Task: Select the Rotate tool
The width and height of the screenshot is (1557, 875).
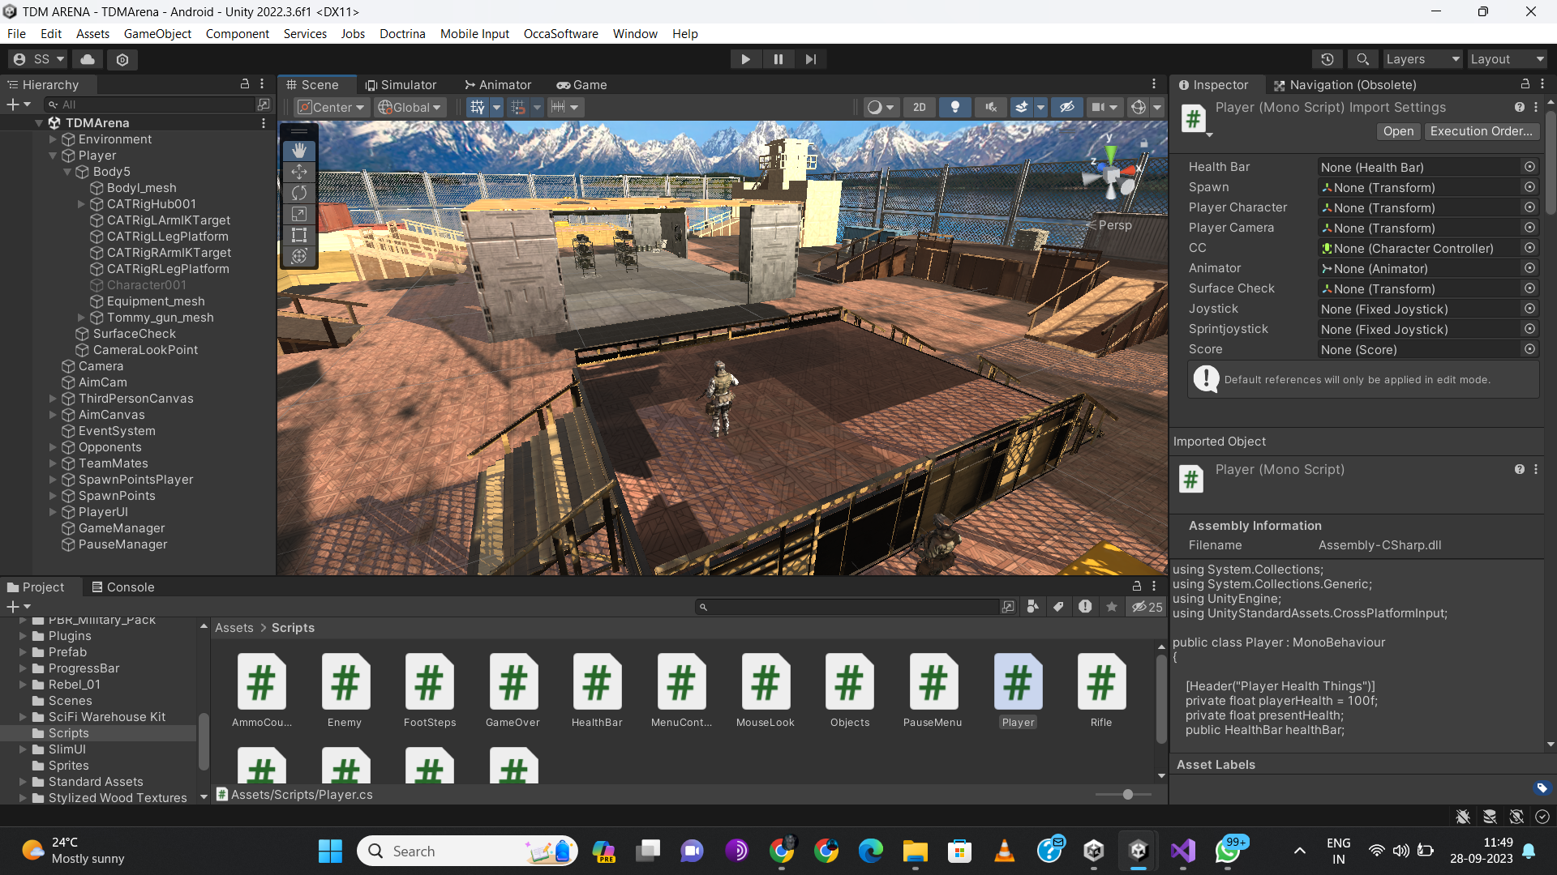Action: (299, 193)
